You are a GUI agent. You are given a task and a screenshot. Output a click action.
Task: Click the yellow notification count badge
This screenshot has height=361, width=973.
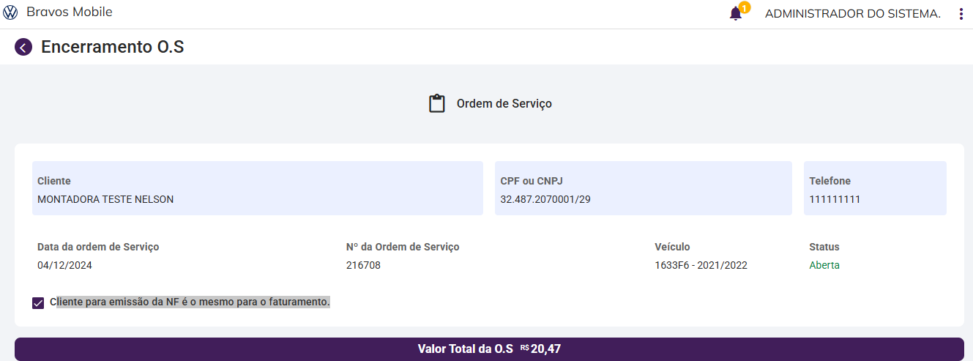(x=745, y=7)
